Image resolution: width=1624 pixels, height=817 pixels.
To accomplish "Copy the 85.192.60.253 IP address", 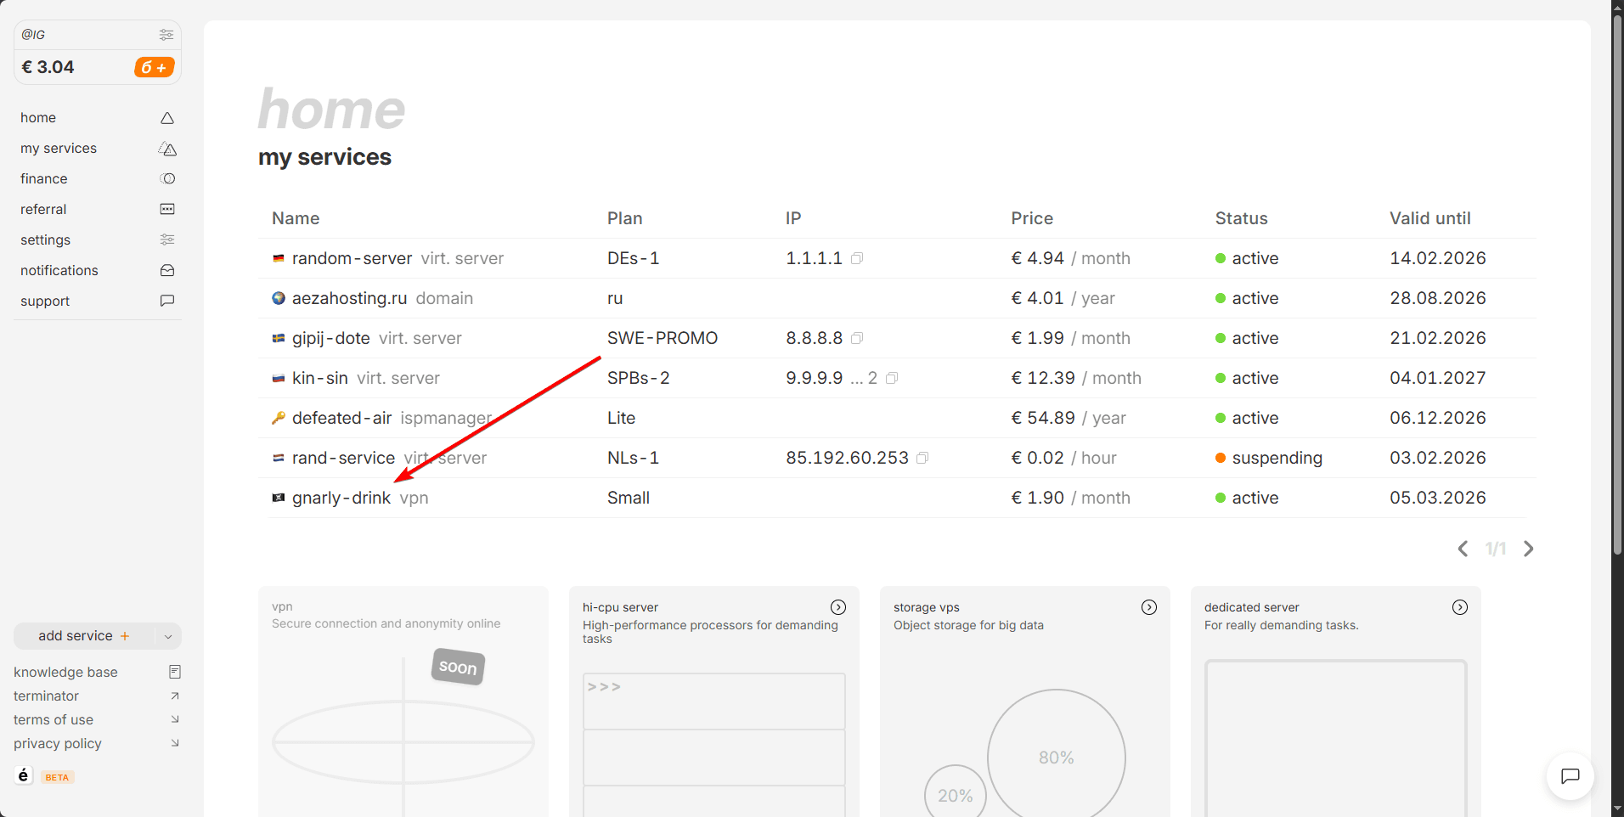I will (x=922, y=459).
